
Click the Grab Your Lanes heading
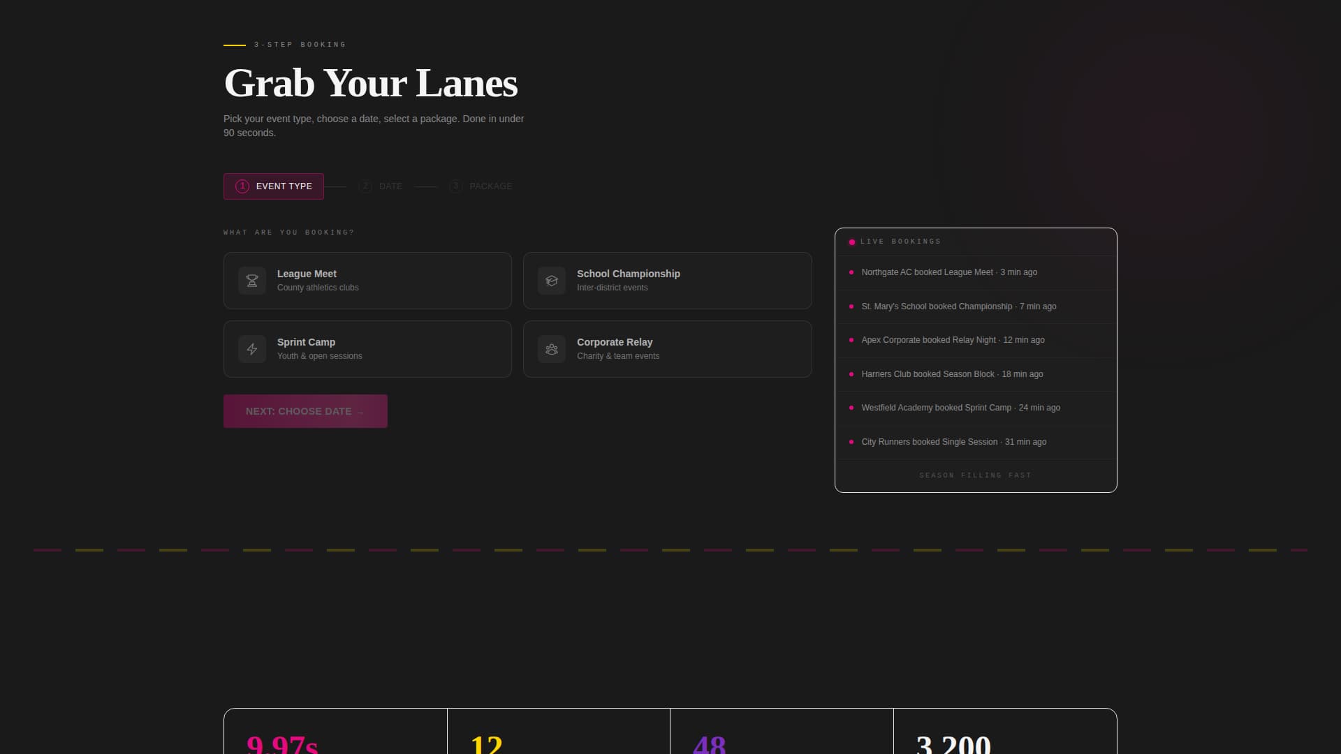click(x=370, y=83)
